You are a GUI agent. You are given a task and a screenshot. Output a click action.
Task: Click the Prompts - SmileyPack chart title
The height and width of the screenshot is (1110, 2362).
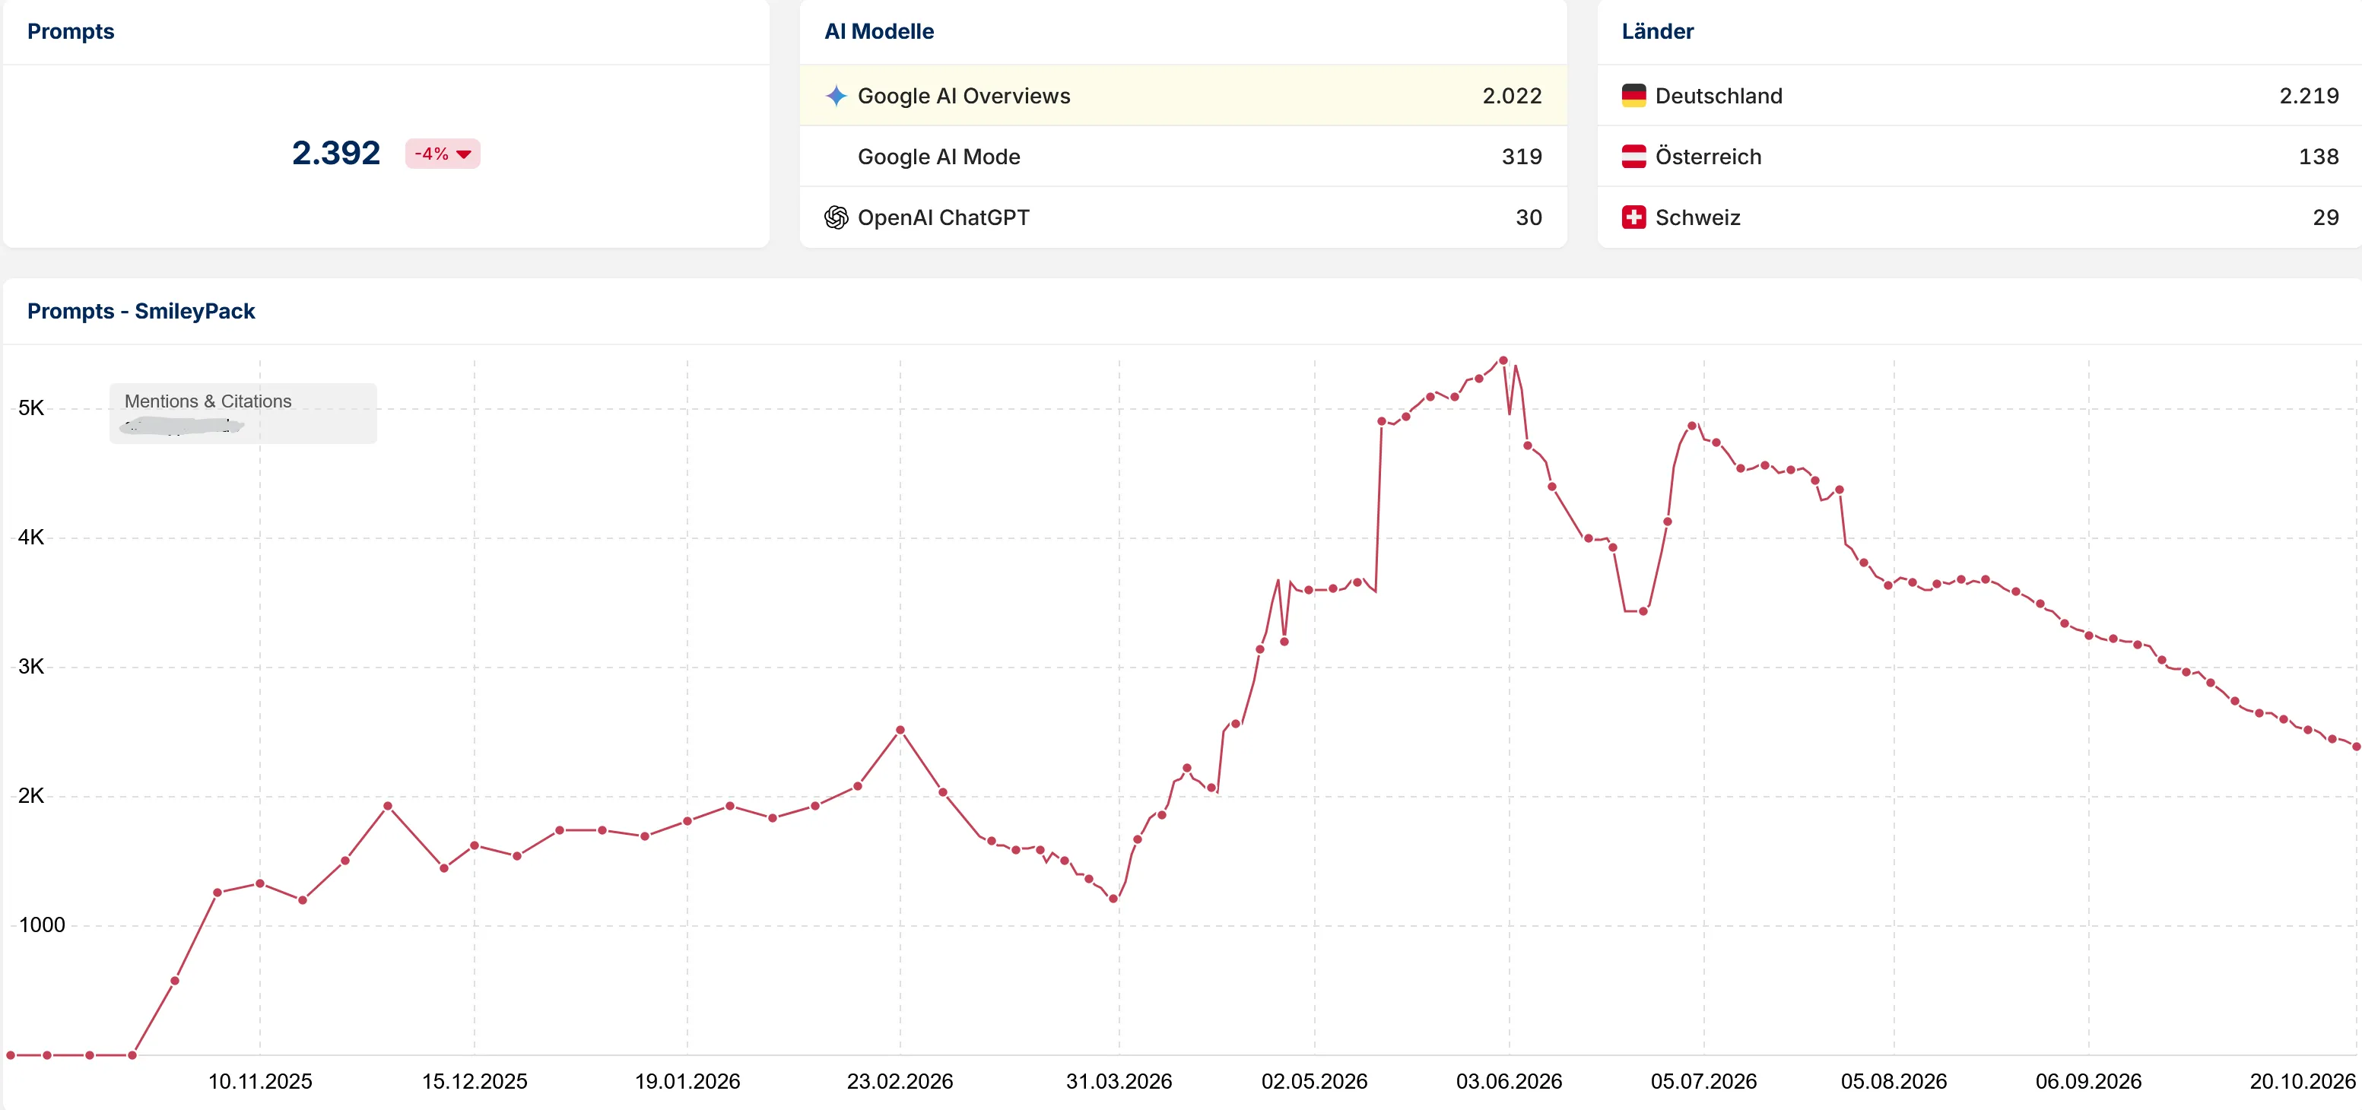[x=141, y=312]
